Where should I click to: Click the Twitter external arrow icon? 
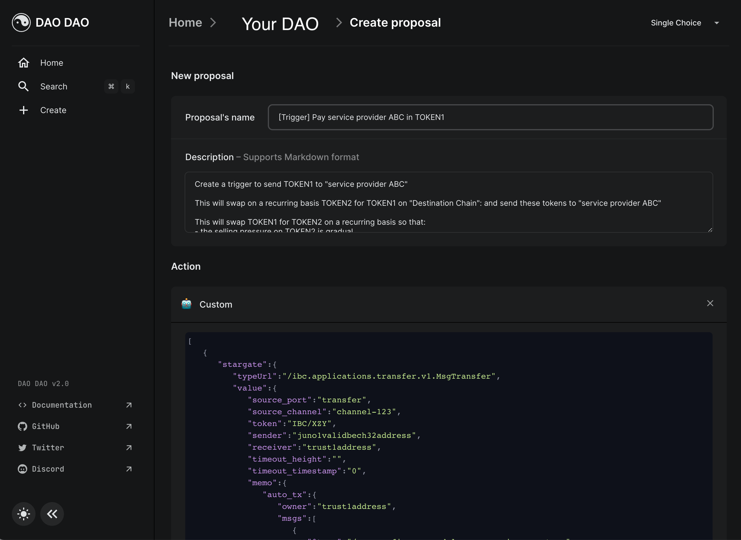click(129, 448)
